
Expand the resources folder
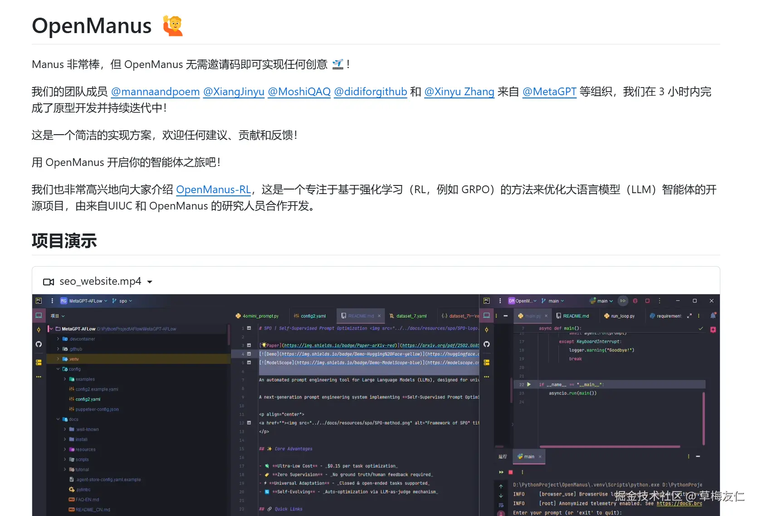coord(65,449)
